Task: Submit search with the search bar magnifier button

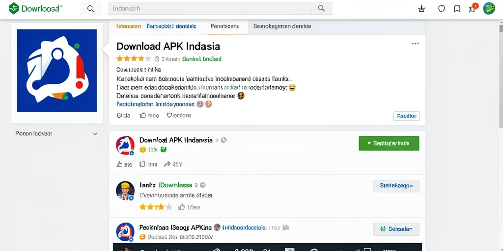Action: (321, 9)
